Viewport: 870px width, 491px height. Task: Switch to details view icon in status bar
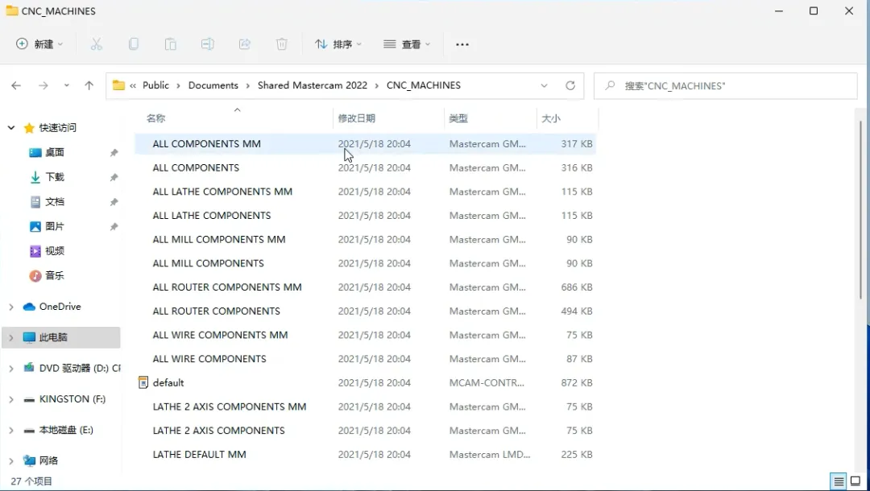tap(839, 481)
